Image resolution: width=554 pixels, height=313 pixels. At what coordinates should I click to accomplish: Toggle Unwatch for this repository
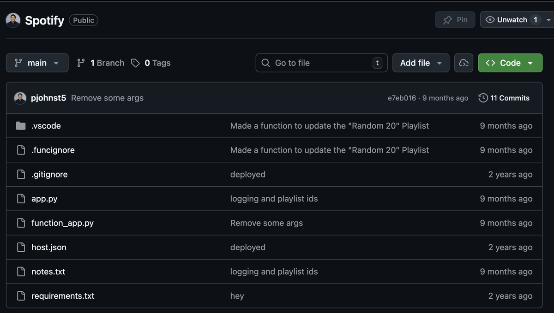[x=506, y=20]
